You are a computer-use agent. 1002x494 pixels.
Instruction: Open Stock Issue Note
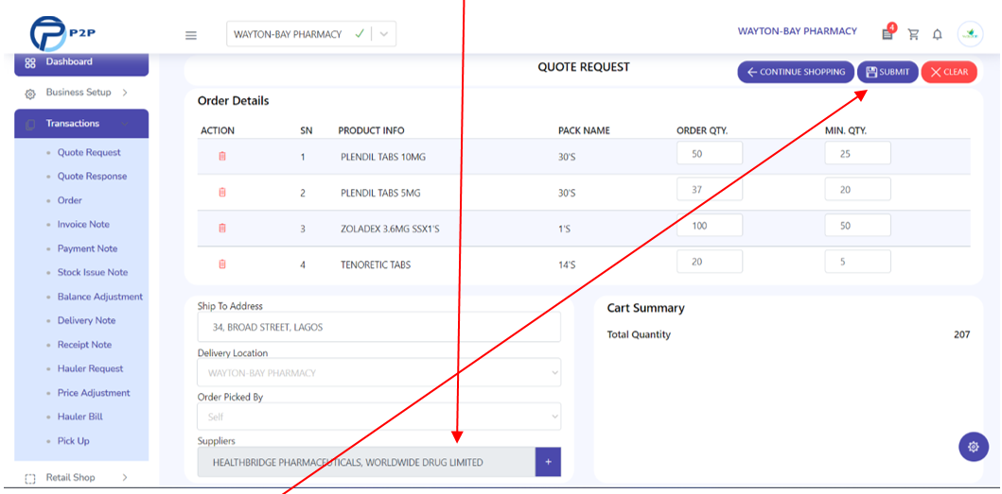pyautogui.click(x=93, y=273)
